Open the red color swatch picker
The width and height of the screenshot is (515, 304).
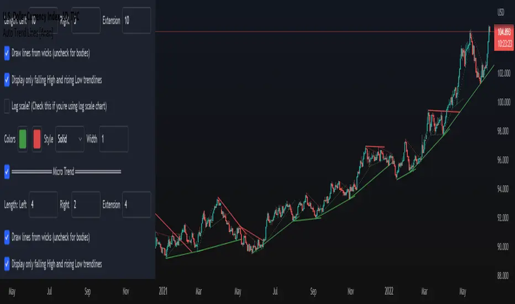[x=37, y=139]
